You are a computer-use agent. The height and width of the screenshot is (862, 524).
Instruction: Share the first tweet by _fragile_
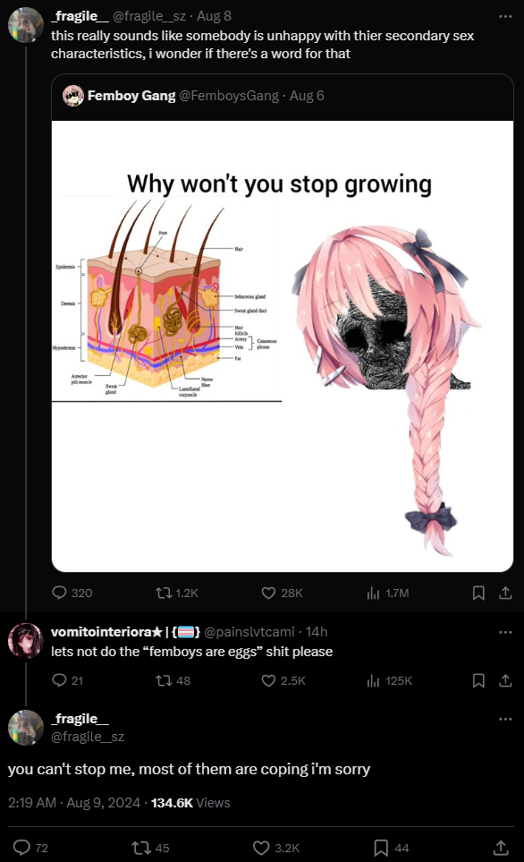pyautogui.click(x=505, y=593)
